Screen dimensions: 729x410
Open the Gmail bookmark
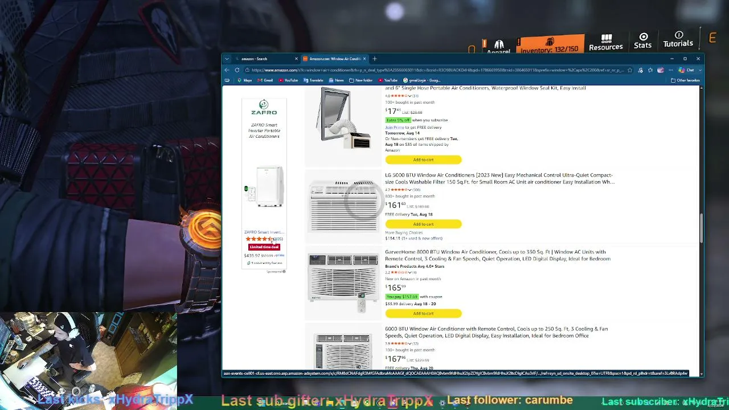(x=265, y=80)
